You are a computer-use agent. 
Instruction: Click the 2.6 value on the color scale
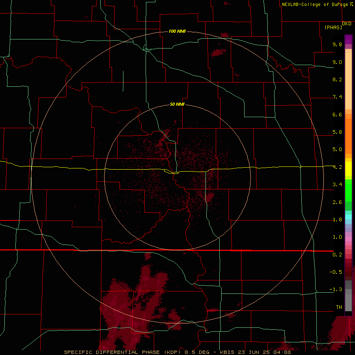(337, 202)
